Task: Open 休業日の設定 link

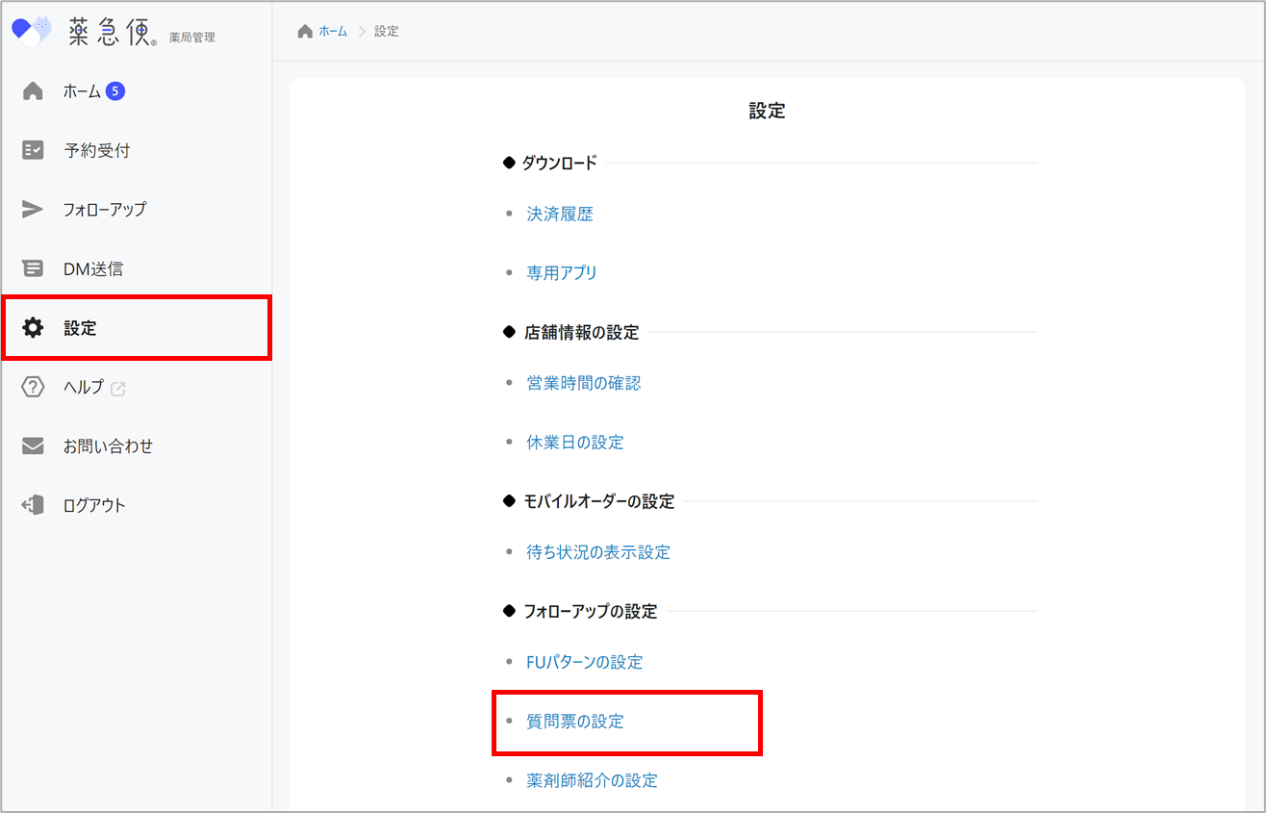Action: click(x=575, y=443)
